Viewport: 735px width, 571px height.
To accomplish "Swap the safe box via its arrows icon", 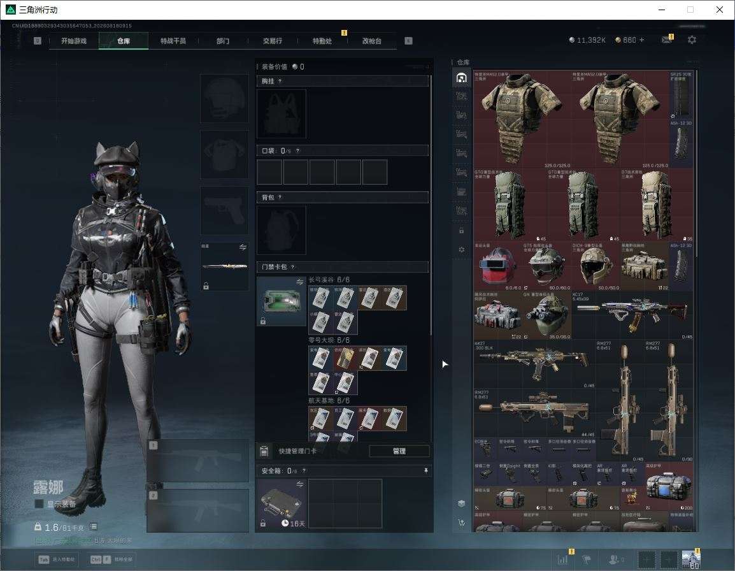I will [x=299, y=484].
